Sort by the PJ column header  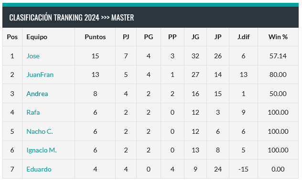pyautogui.click(x=126, y=37)
